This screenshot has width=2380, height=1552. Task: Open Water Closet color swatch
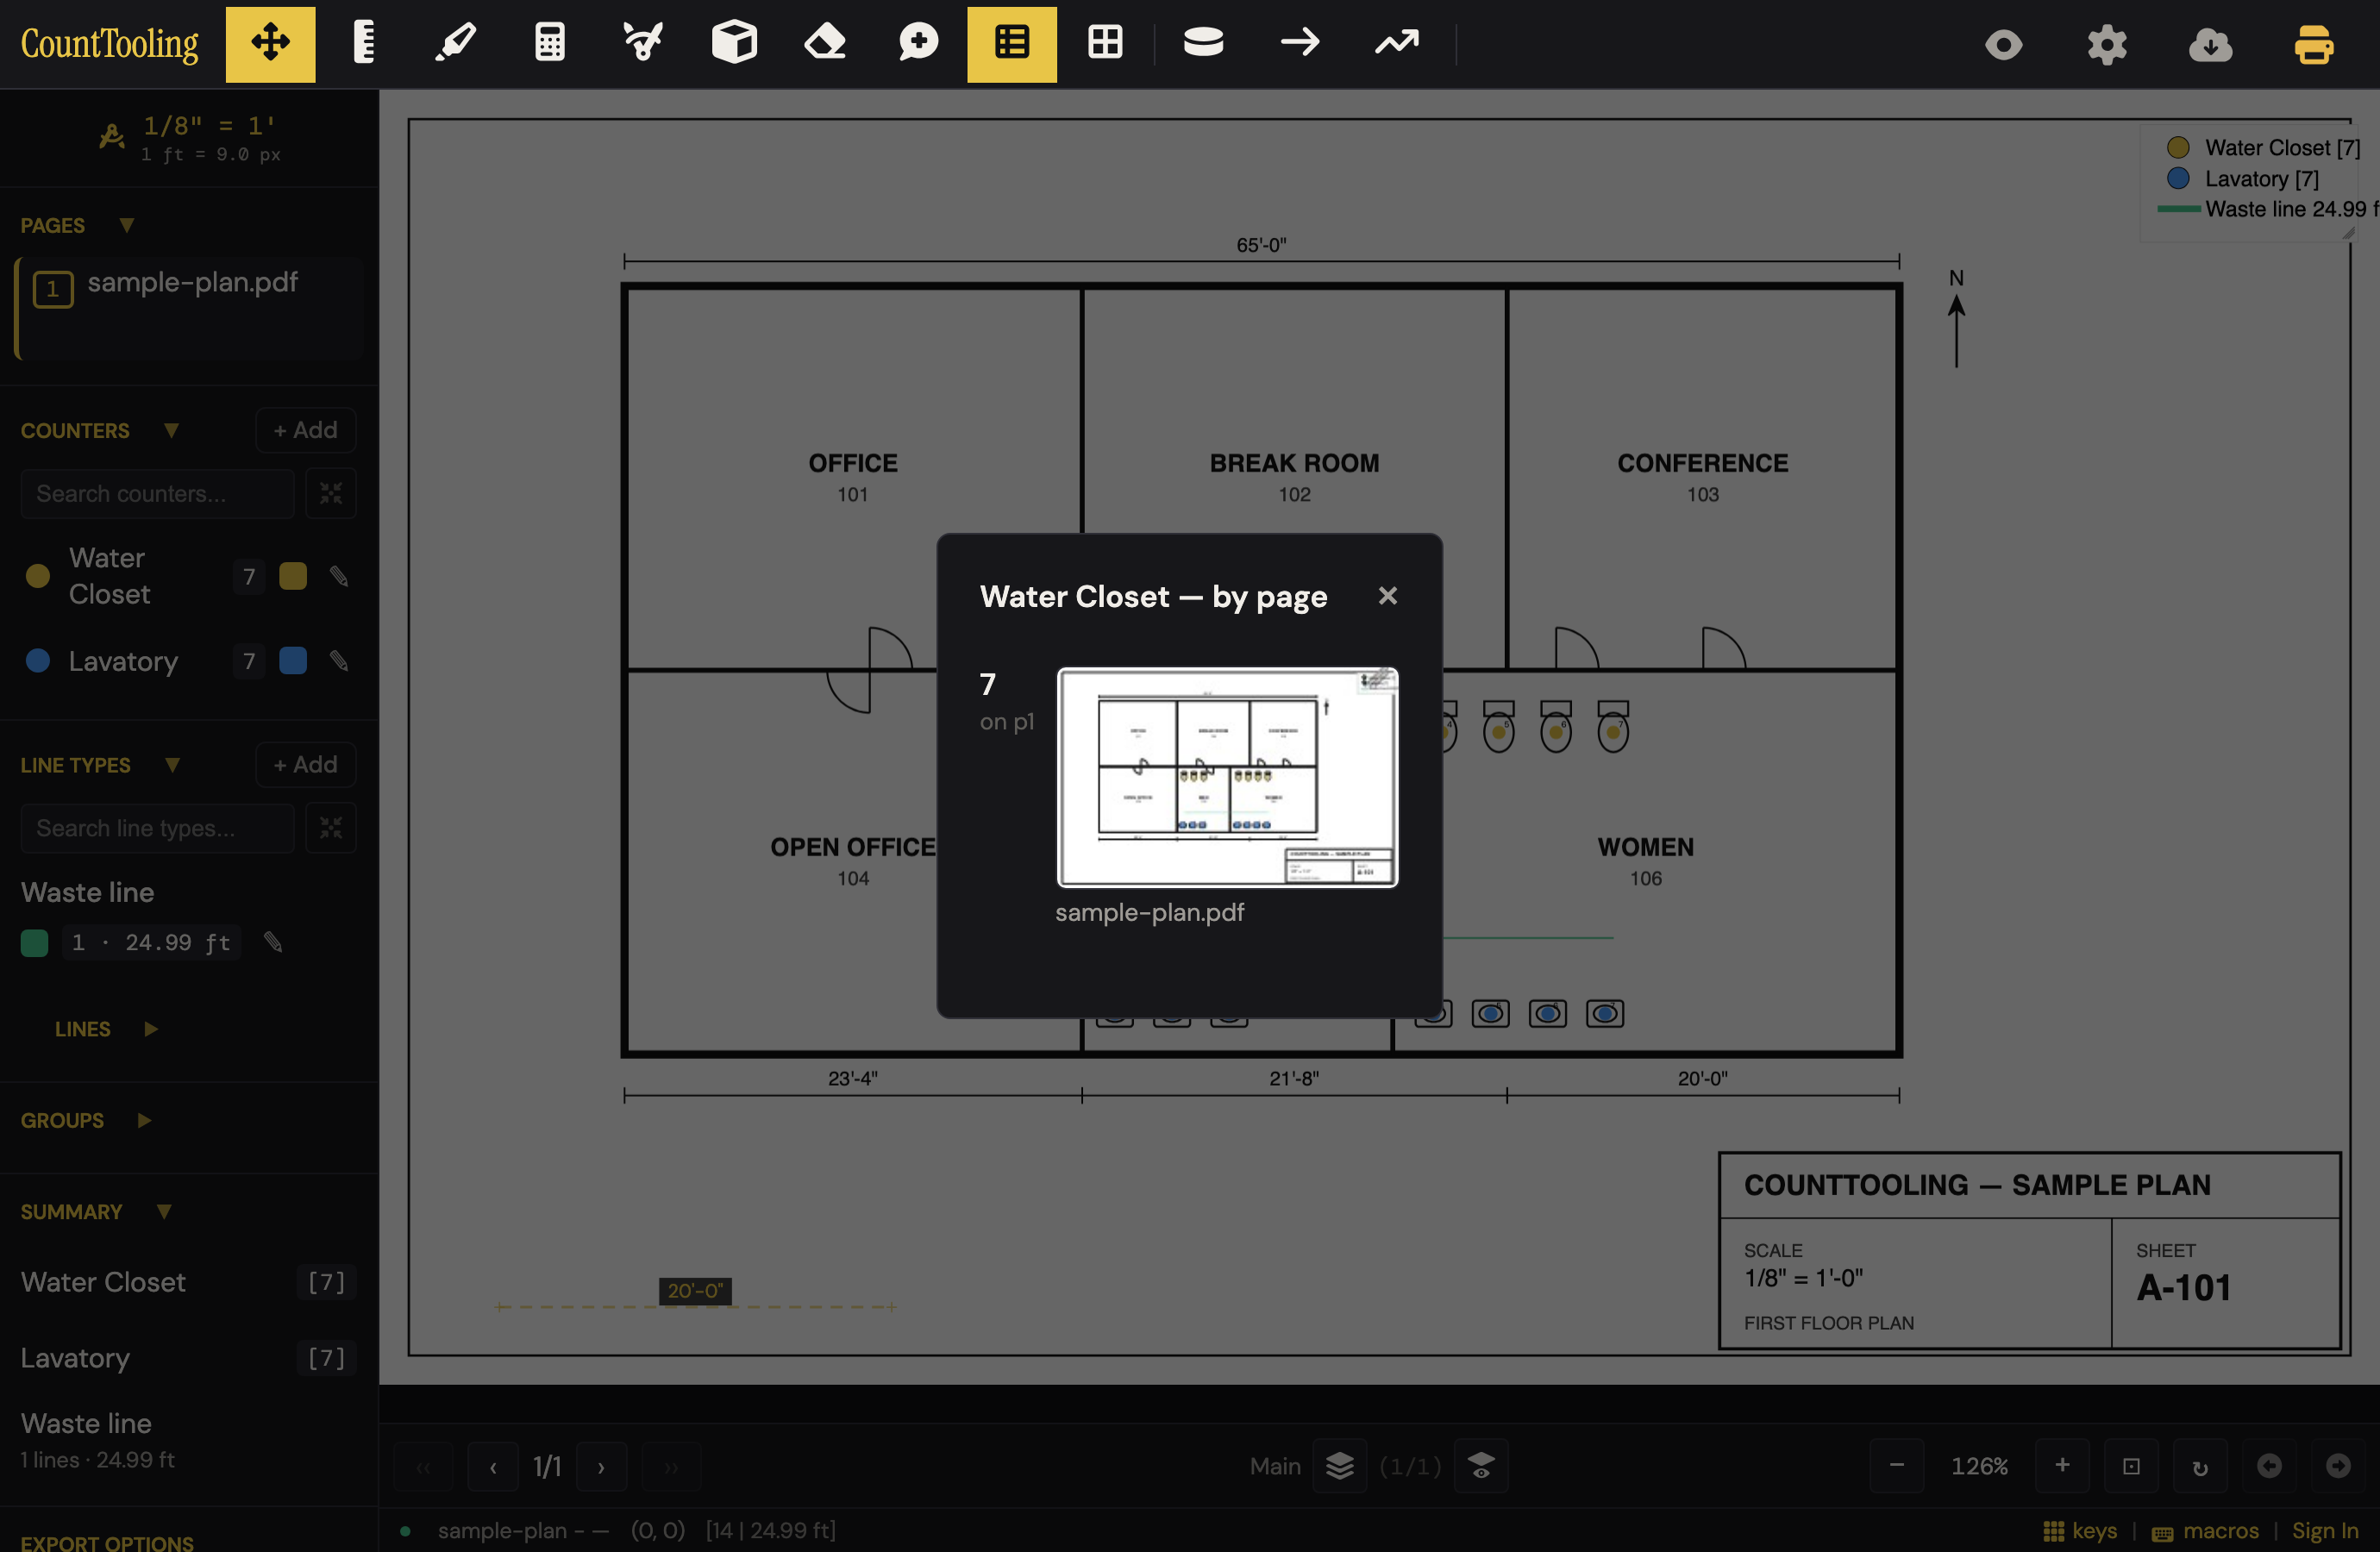[x=293, y=576]
